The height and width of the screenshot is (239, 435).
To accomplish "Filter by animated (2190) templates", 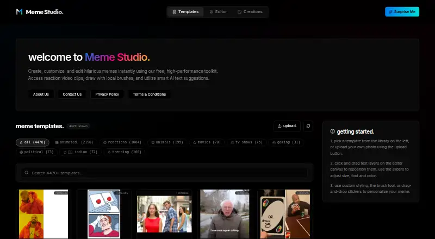I will tap(74, 142).
